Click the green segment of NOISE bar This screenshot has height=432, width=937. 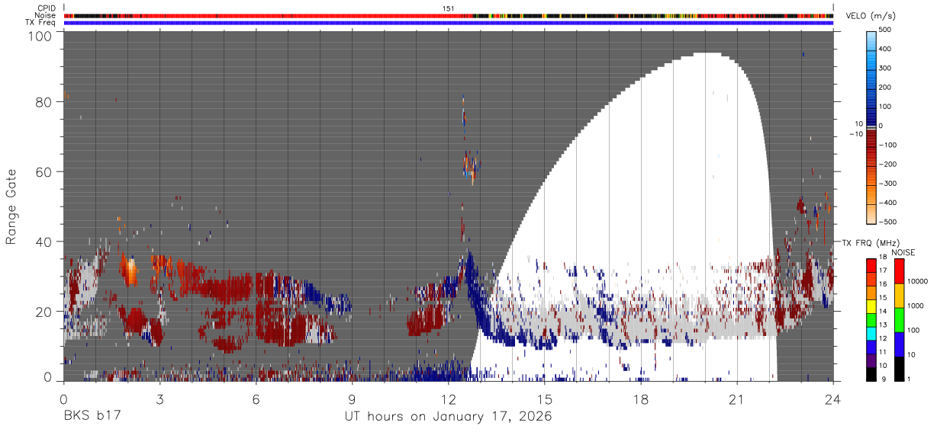[x=898, y=320]
